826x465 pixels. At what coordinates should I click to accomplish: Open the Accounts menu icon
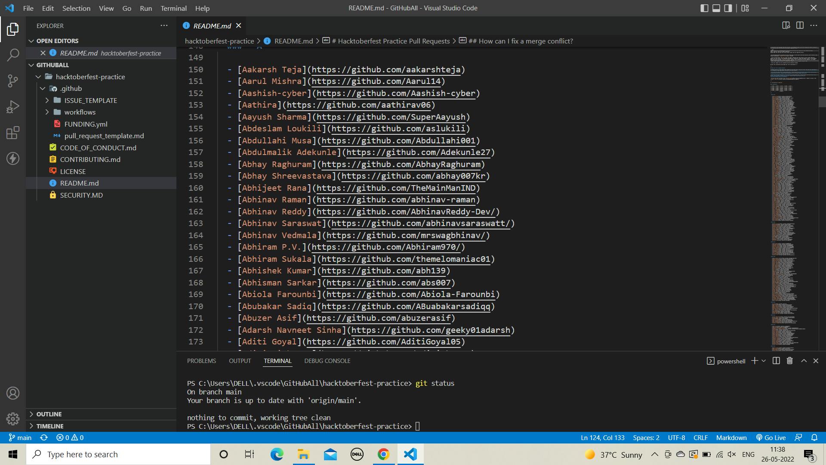pyautogui.click(x=13, y=393)
